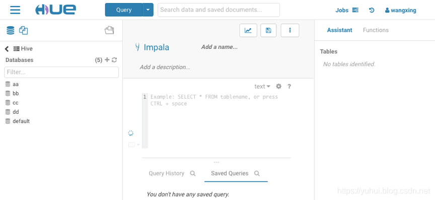Click the database Filter input field
The height and width of the screenshot is (200, 435).
tap(61, 72)
